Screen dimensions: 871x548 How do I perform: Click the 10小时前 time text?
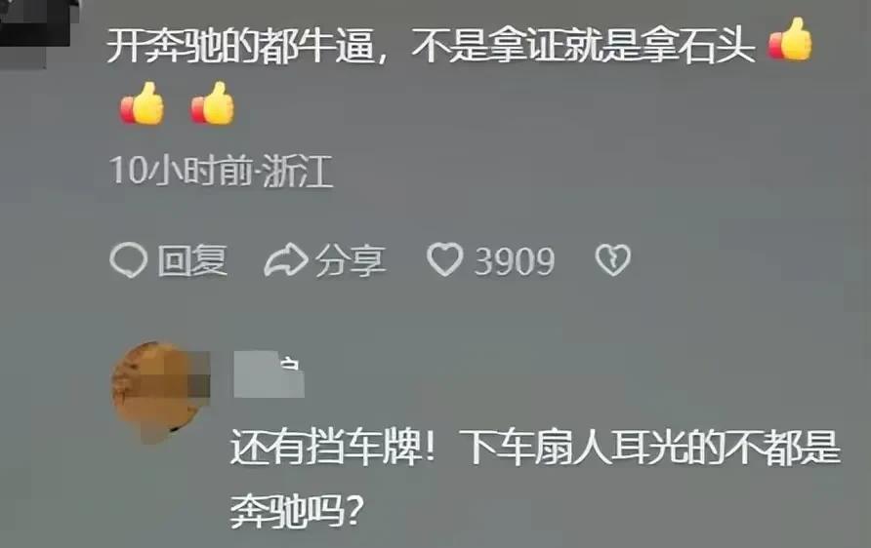click(x=181, y=170)
